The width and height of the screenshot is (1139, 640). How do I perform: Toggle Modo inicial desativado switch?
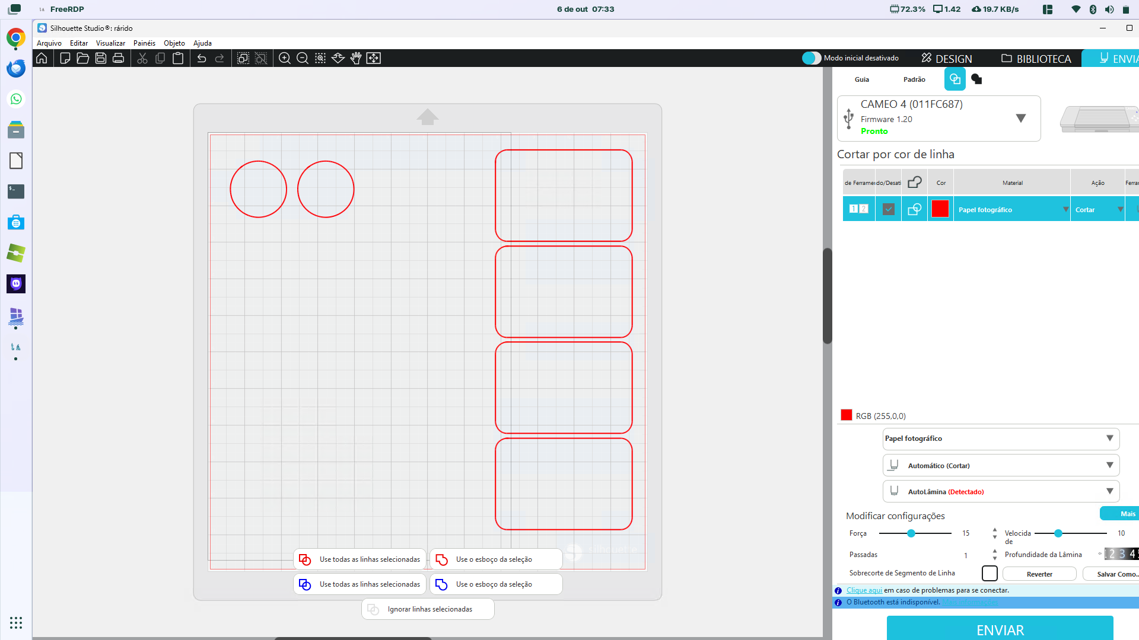coord(812,58)
